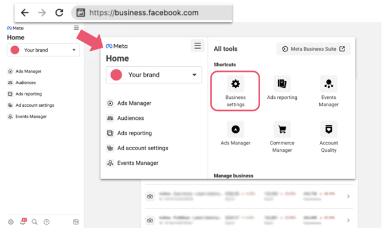Open the settings gear at sidebar bottom
Viewport: 384px width, 230px height.
(10, 222)
